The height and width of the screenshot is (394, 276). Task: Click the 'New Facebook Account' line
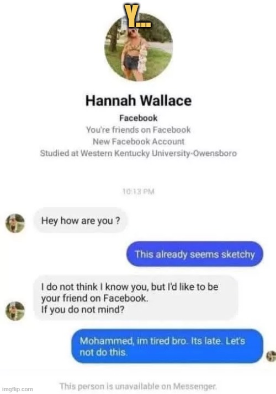(x=139, y=142)
